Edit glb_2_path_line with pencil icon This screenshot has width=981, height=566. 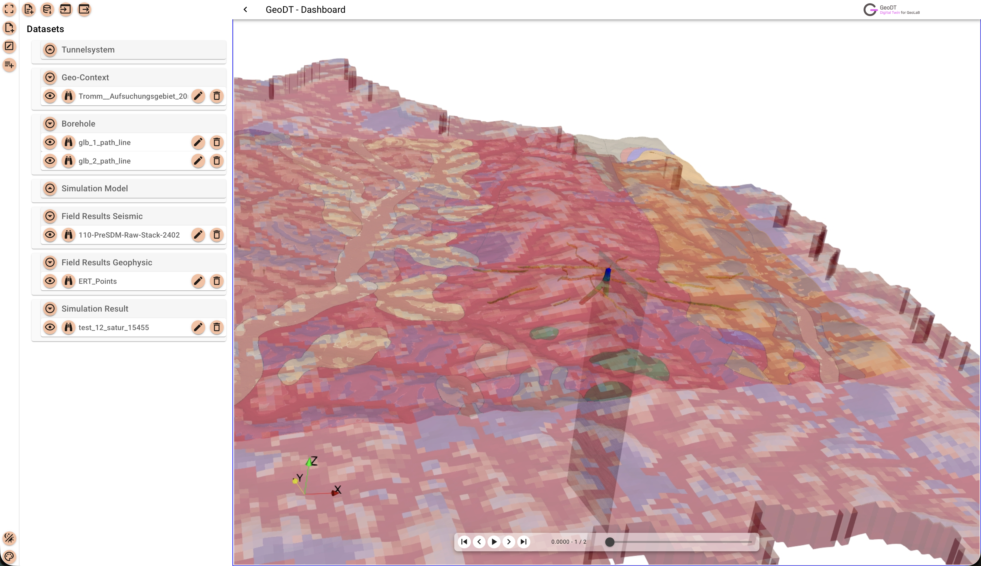(x=198, y=161)
